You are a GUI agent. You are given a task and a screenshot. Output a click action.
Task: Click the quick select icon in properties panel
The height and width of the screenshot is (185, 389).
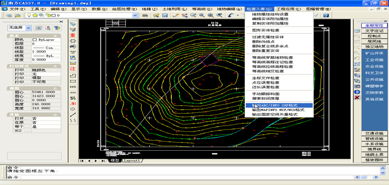pyautogui.click(x=39, y=28)
